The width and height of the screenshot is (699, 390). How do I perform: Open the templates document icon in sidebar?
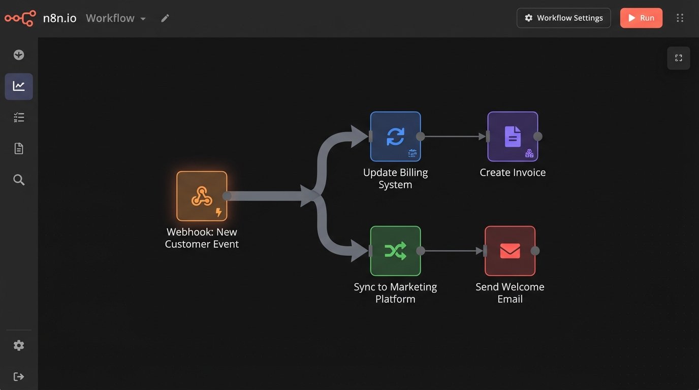click(x=19, y=148)
